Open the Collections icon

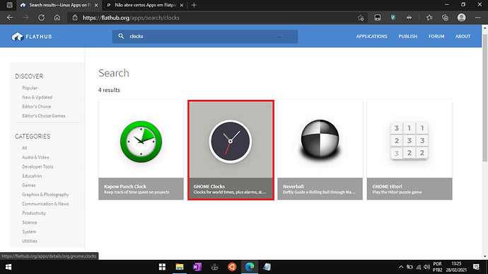[x=445, y=18]
